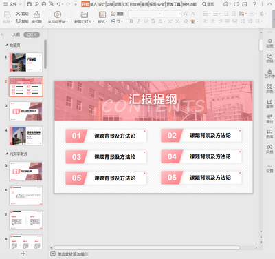Collapse the slide panel with double chevron
Screen dimensions: 275x259
pyautogui.click(x=3, y=34)
